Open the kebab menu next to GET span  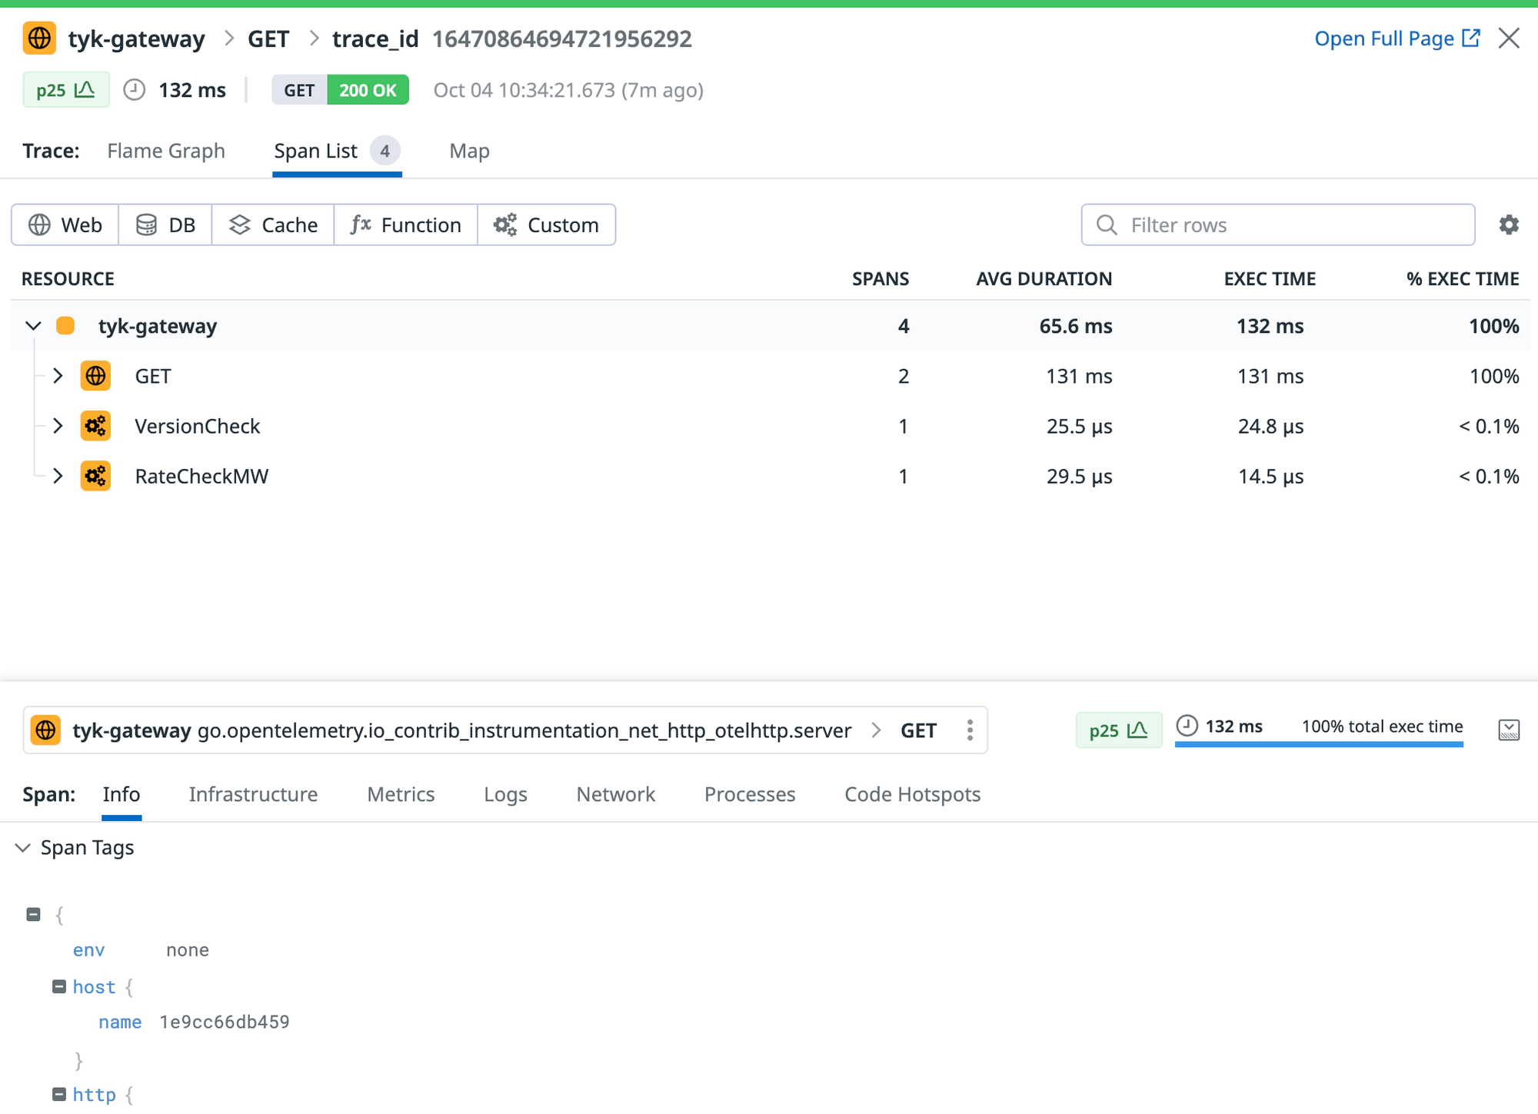(969, 730)
